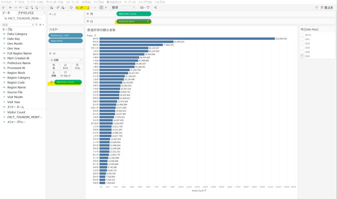The image size is (337, 199).
Task: Open dropdown arrow beside show/hide cards icon
Action: click(145, 8)
